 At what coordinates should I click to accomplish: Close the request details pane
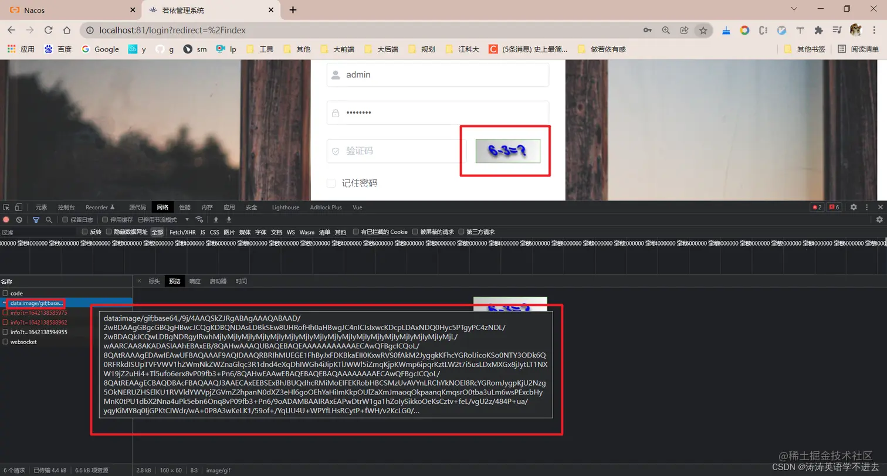tap(139, 281)
